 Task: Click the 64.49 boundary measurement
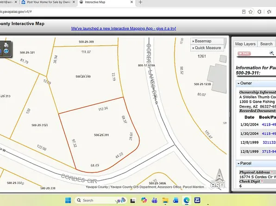94,165
